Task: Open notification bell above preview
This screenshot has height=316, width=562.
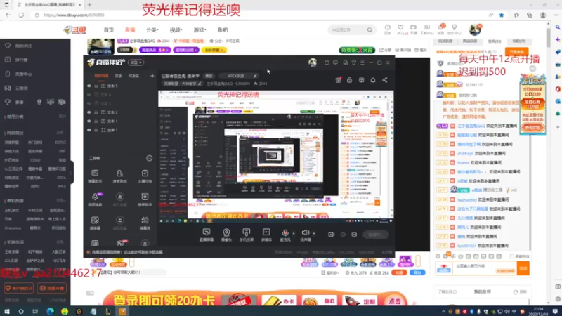Action: pos(373,80)
